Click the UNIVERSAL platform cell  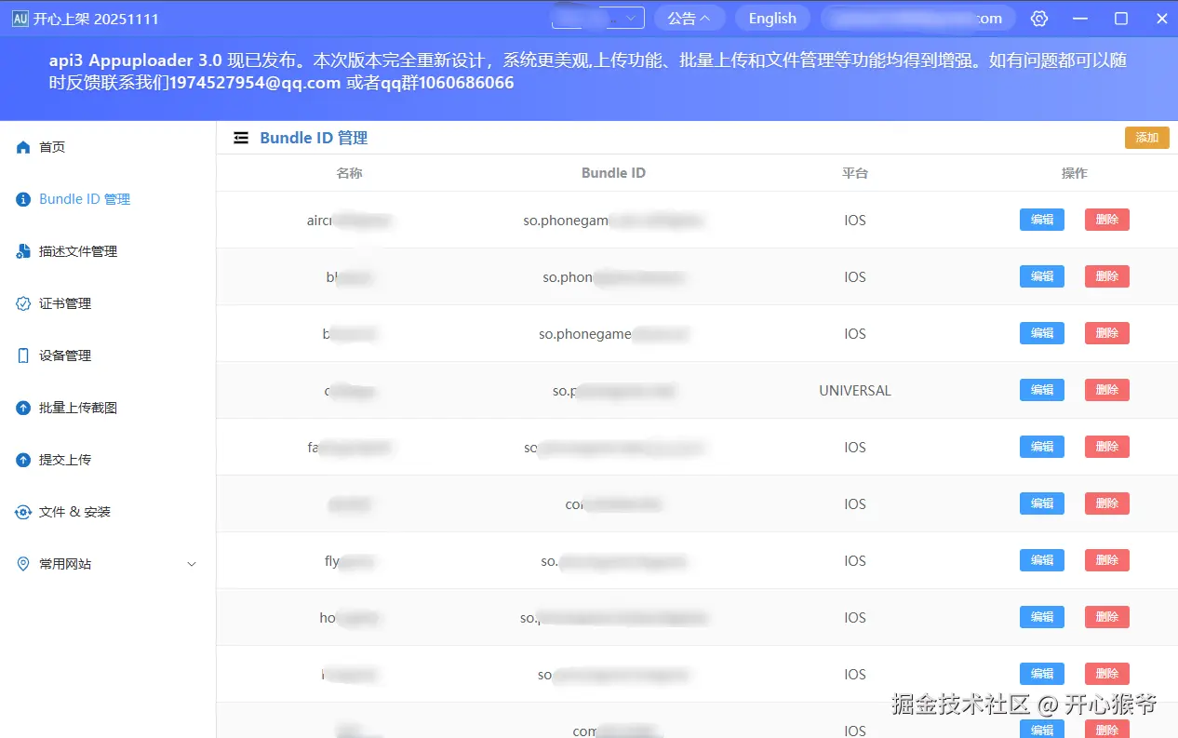coord(855,391)
